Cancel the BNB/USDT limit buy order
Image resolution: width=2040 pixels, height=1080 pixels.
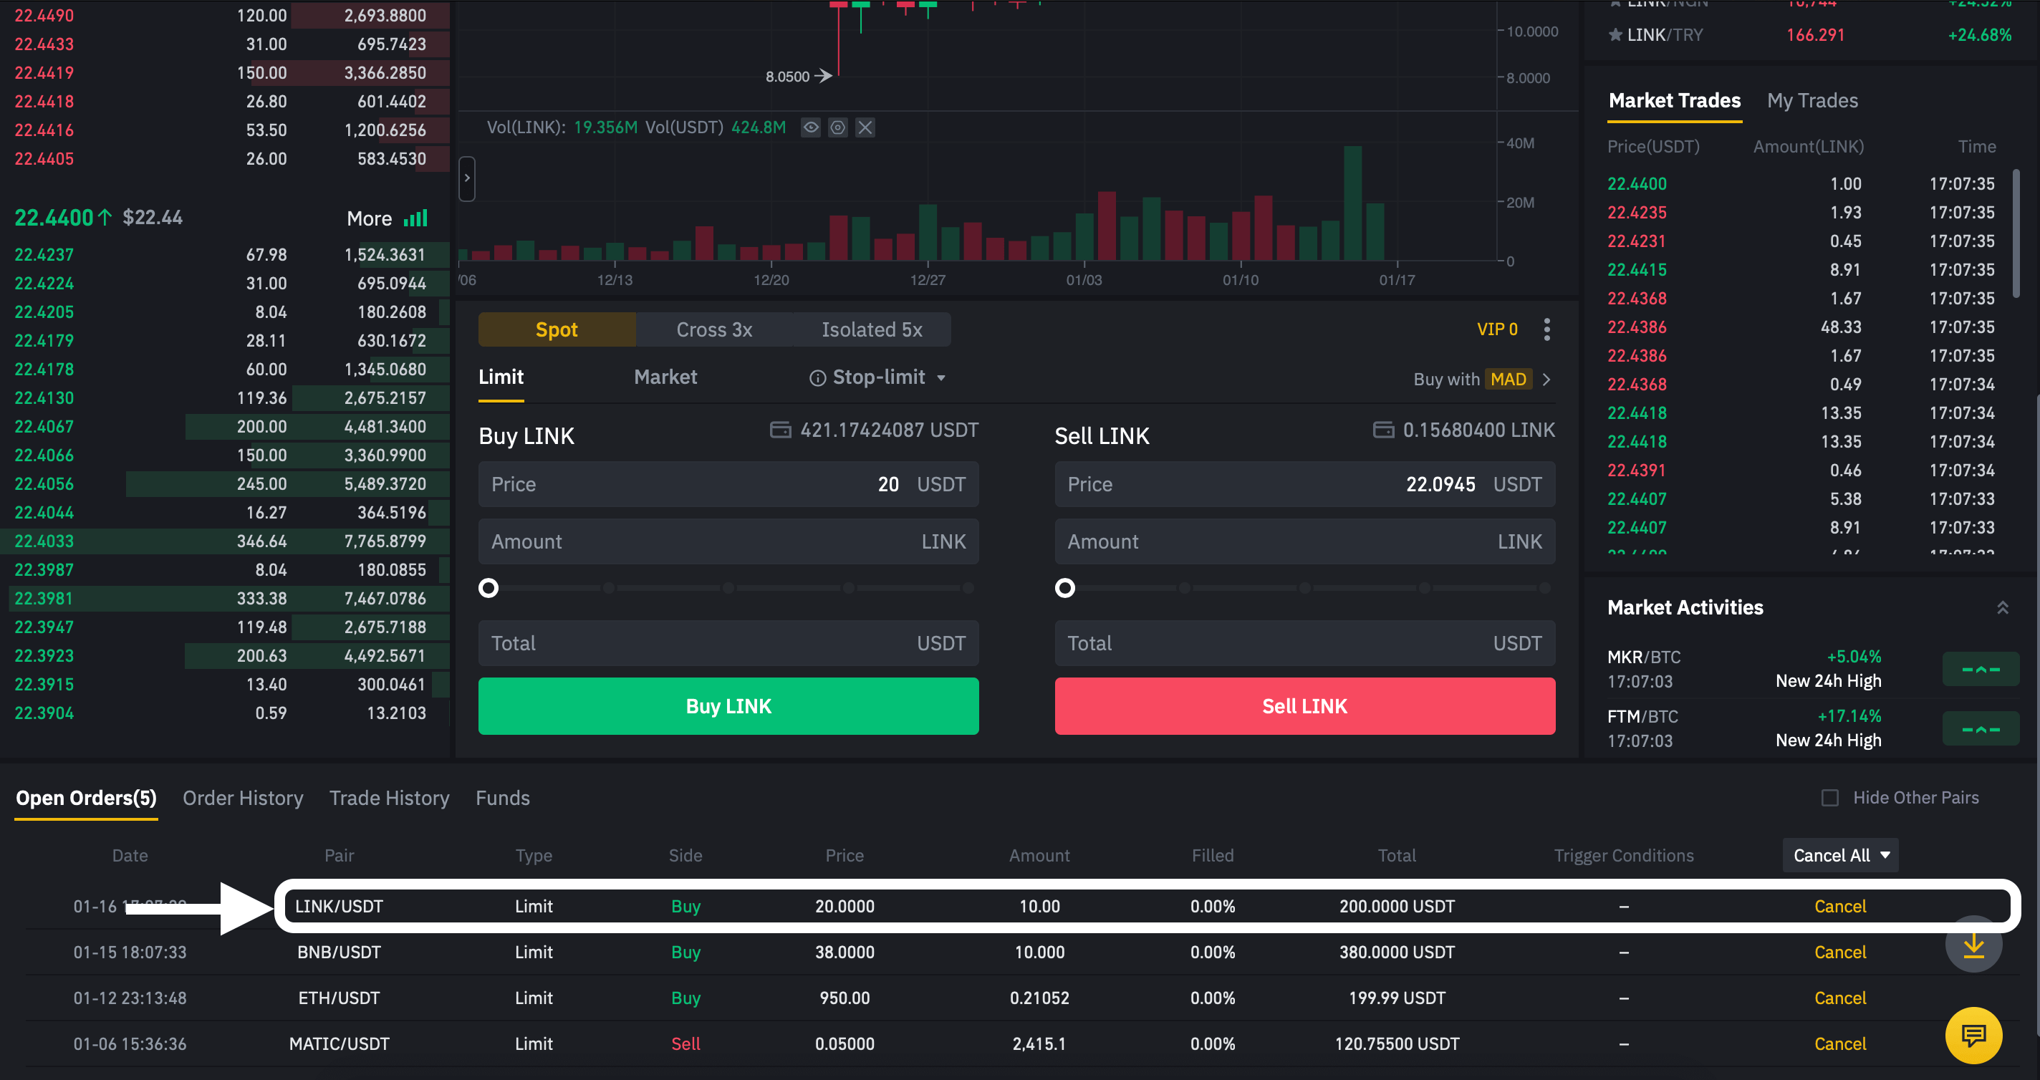pos(1839,953)
